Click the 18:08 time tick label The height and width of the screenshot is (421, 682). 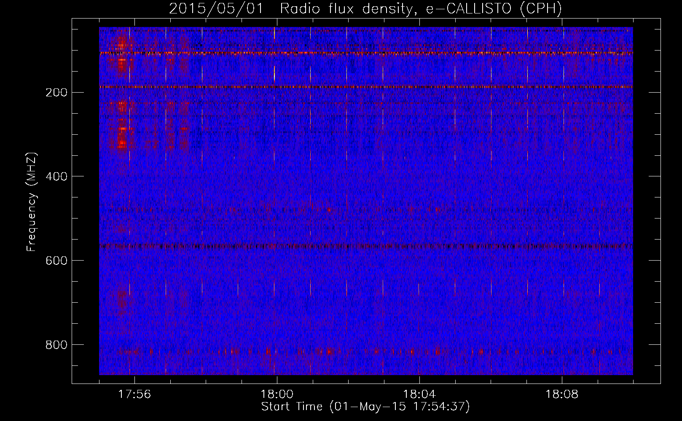tap(562, 394)
